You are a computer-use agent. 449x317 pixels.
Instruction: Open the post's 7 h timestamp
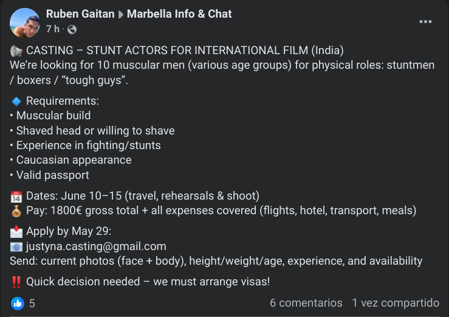(53, 29)
